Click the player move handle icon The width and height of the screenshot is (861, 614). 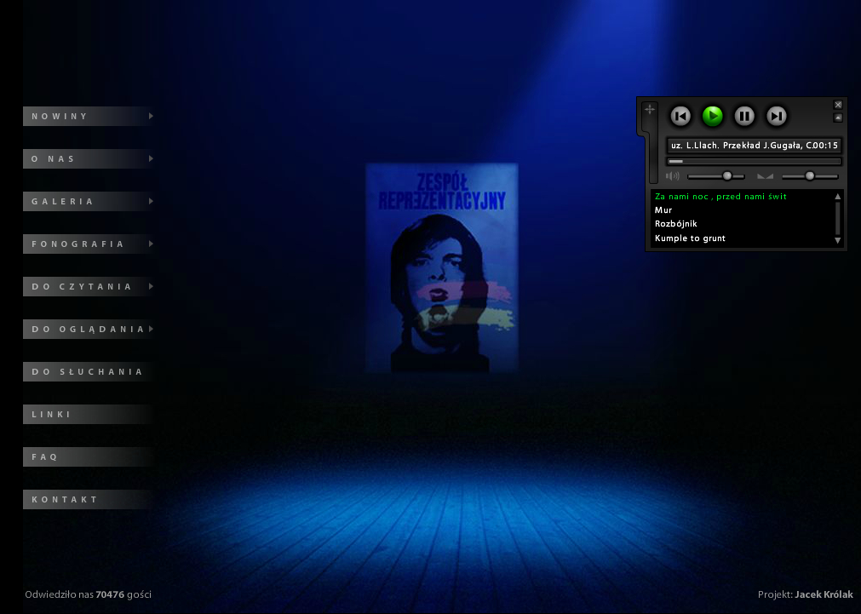coord(650,109)
